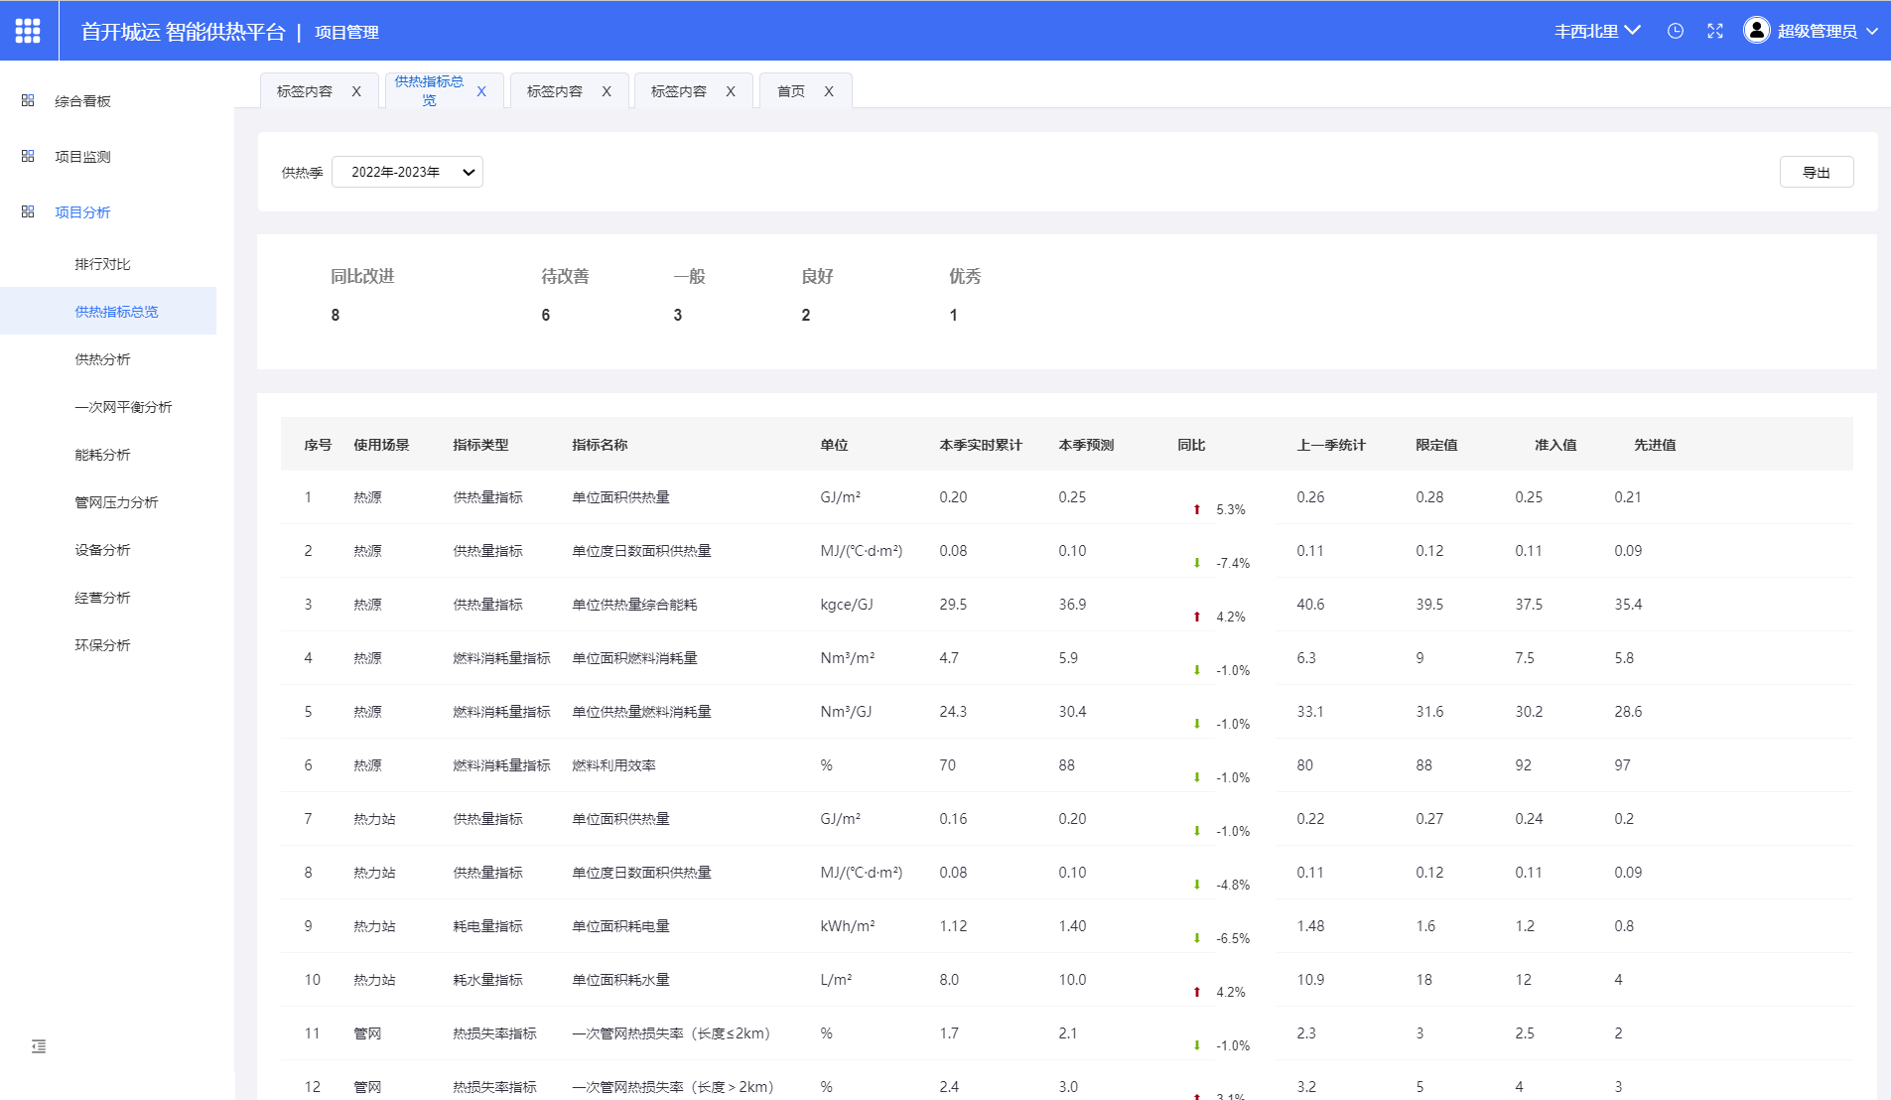Open the app grid launcher icon
Viewport: 1891px width, 1100px height.
28,31
